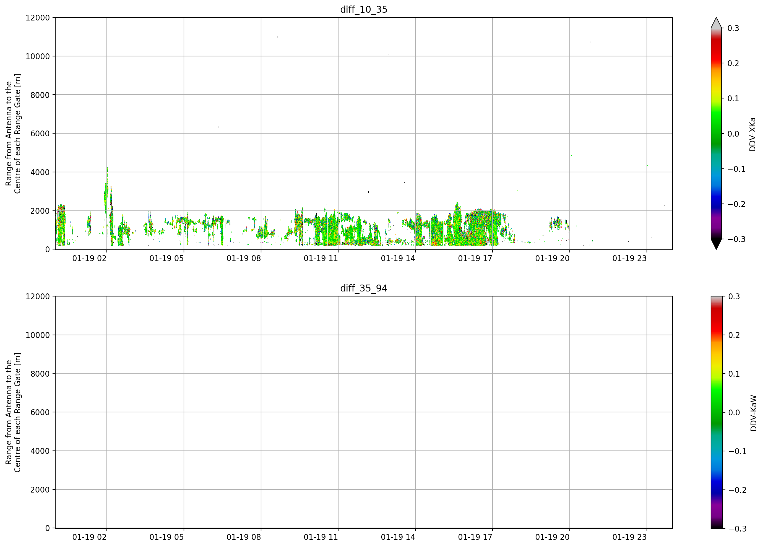Click the 0.3 tick on DDV-XKa colorbar

(x=733, y=28)
